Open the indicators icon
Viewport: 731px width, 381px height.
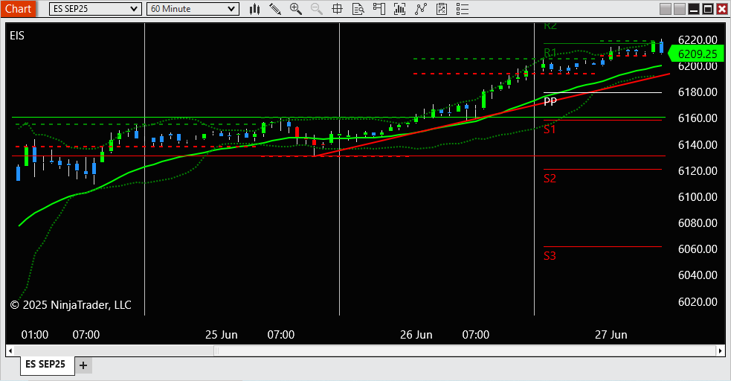[x=399, y=9]
